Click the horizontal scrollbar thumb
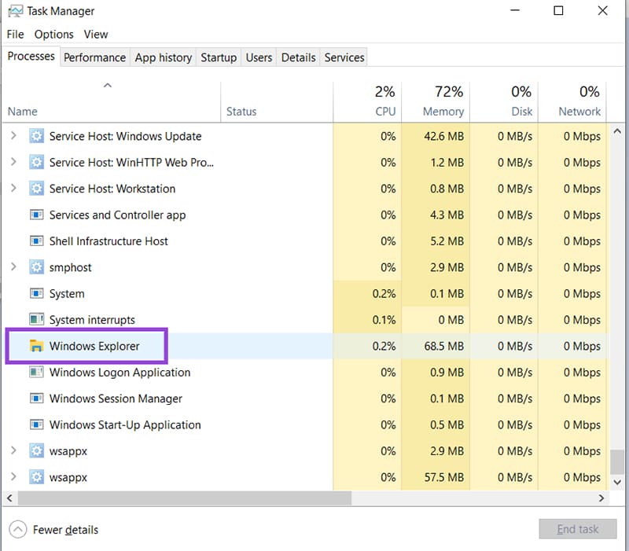The height and width of the screenshot is (551, 629). (x=185, y=498)
